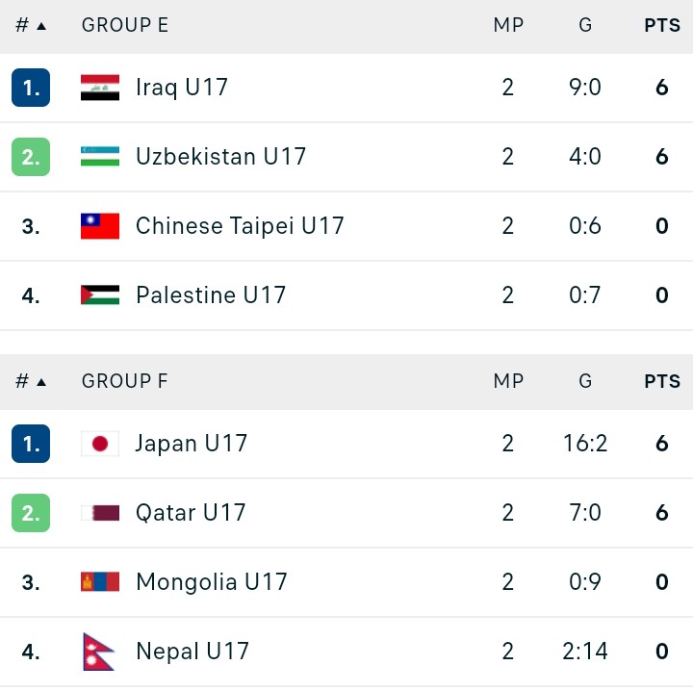Viewport: 693px width, 691px height.
Task: Click Iraq's blue first-place rank badge
Action: click(x=31, y=88)
